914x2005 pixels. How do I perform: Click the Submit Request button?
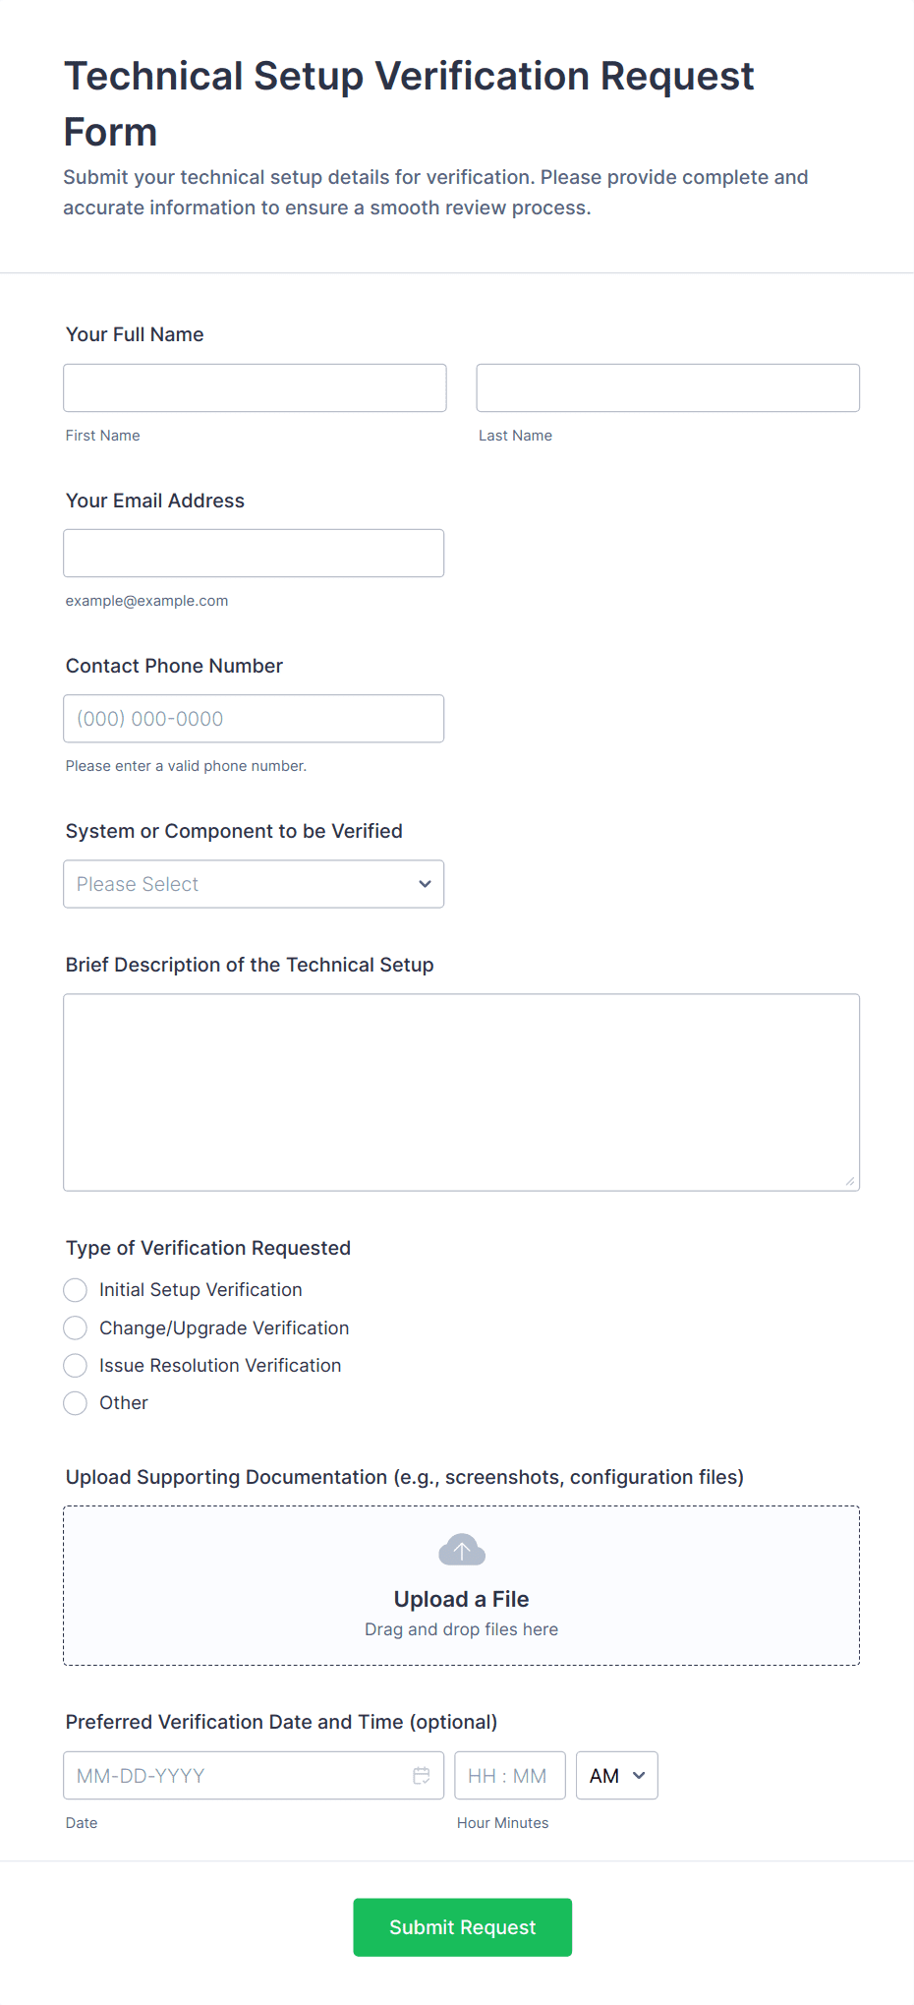point(462,1926)
